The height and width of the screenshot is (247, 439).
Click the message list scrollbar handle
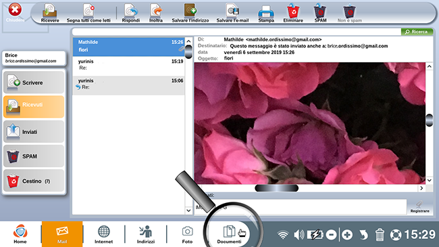(188, 51)
